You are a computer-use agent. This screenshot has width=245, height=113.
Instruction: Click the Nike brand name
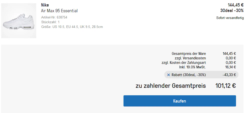pyautogui.click(x=45, y=5)
